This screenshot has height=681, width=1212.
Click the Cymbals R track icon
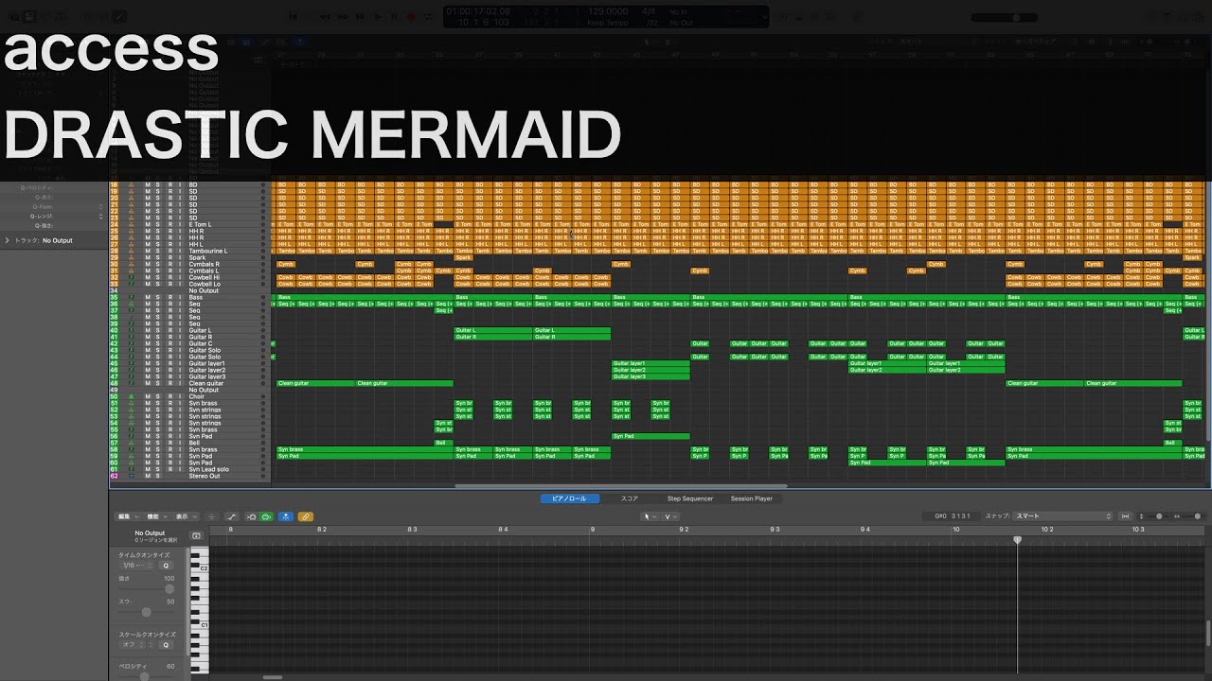(x=131, y=264)
